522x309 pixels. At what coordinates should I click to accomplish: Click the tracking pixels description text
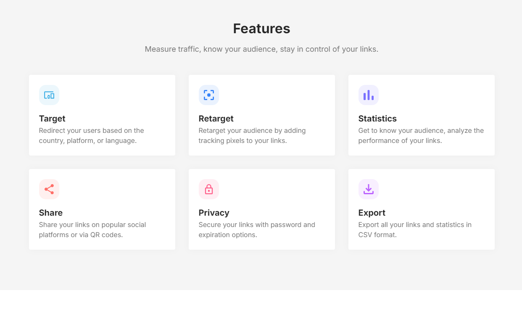[252, 135]
